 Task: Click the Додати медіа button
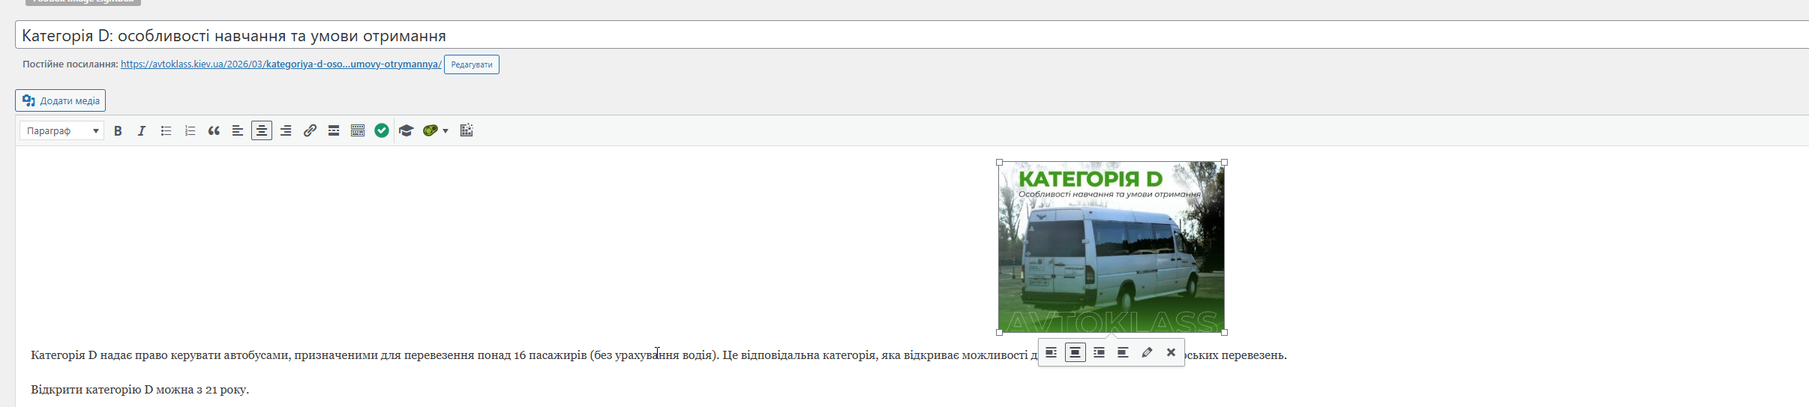pos(61,100)
